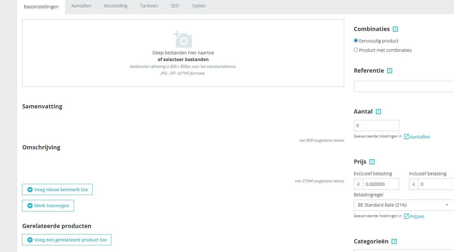Click plus icon in gerelateerd product button

(30, 240)
